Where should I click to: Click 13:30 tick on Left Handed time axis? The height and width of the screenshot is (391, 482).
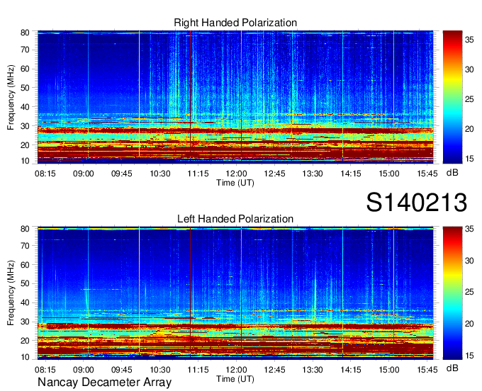tap(313, 370)
